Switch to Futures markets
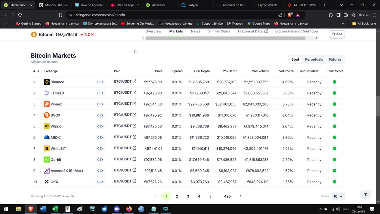The image size is (380, 214). click(x=335, y=59)
